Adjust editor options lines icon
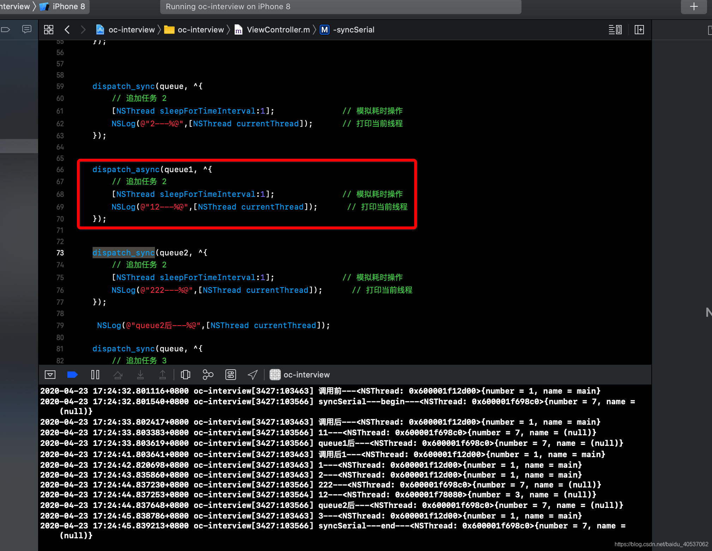This screenshot has width=712, height=551. click(x=615, y=30)
